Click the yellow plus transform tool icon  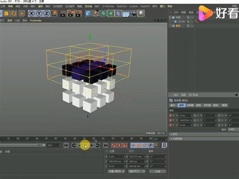pyautogui.click(x=22, y=13)
